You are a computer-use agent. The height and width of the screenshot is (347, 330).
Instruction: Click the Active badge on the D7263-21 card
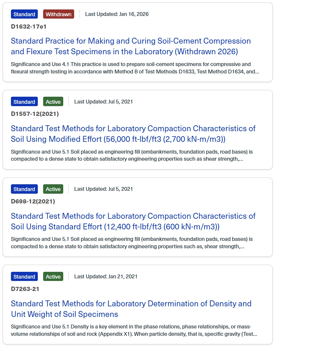[x=53, y=277]
